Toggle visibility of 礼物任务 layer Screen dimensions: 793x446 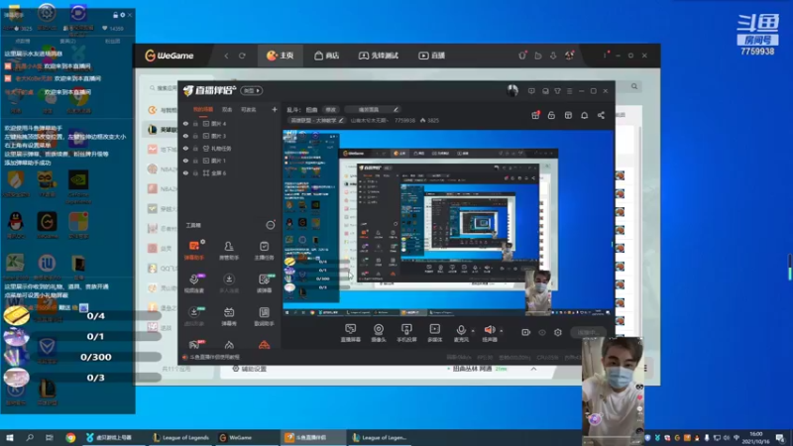pyautogui.click(x=185, y=148)
